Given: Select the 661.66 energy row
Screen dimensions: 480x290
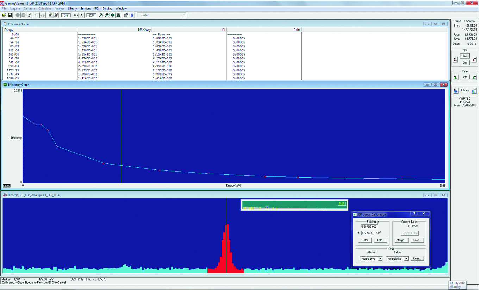Looking at the screenshot, I should pos(152,62).
